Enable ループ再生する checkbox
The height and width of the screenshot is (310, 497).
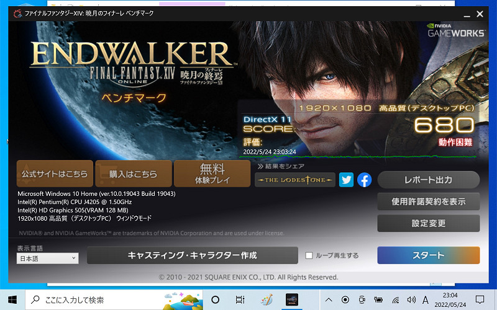(309, 255)
